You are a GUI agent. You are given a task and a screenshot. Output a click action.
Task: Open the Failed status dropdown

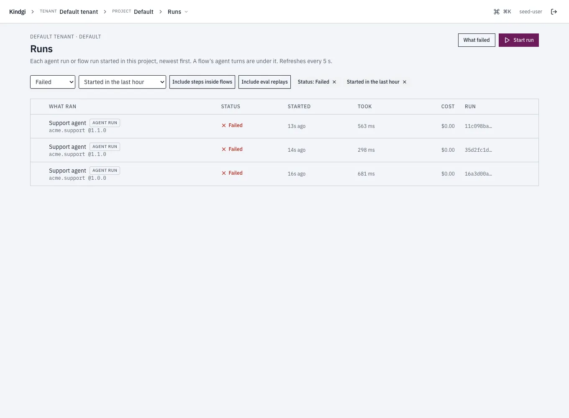click(x=53, y=82)
